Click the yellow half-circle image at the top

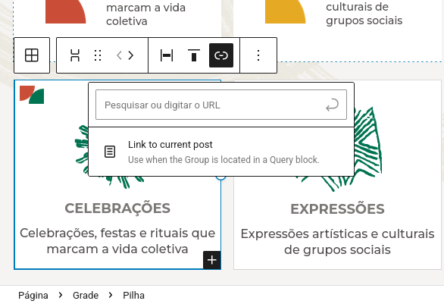tap(286, 11)
